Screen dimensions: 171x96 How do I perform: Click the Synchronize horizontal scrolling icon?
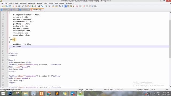[x=56, y=6]
